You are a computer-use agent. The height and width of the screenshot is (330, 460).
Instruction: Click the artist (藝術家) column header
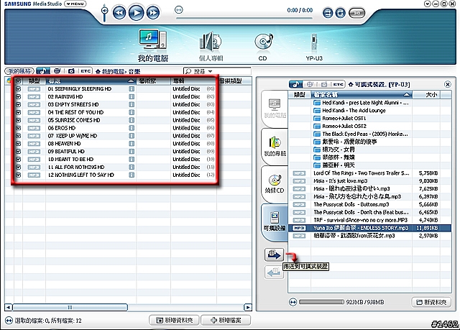click(x=153, y=81)
